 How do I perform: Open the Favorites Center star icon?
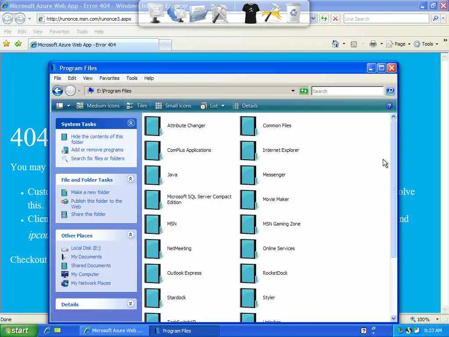coord(6,43)
